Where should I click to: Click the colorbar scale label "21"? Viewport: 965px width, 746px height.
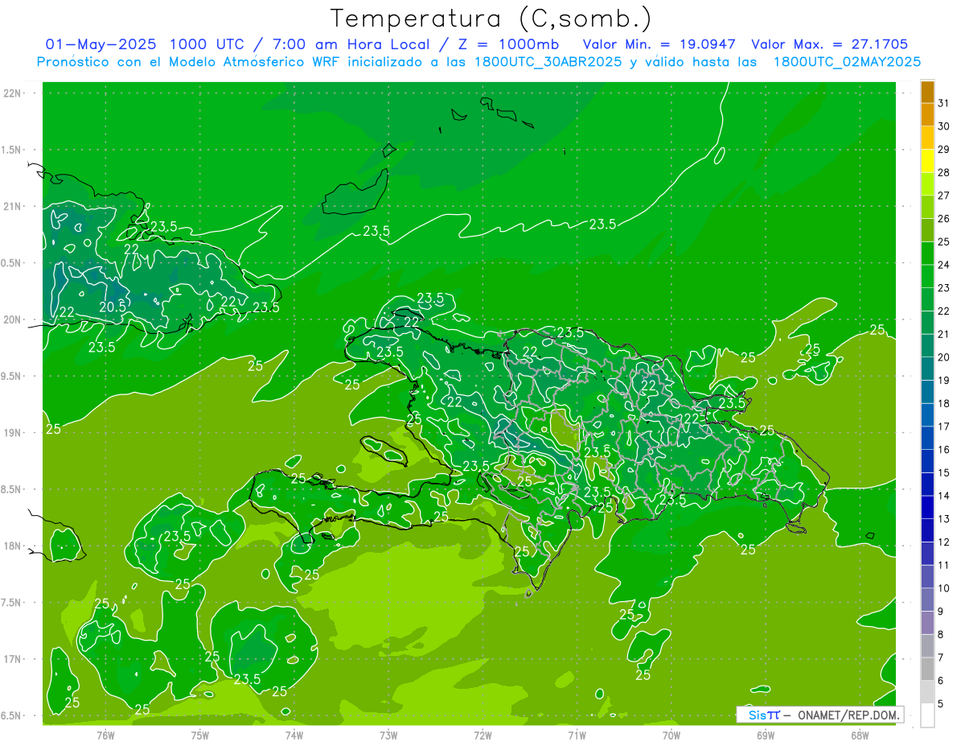pyautogui.click(x=944, y=334)
